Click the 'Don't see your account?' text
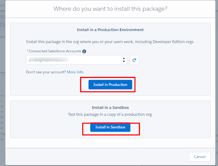 tap(46, 72)
